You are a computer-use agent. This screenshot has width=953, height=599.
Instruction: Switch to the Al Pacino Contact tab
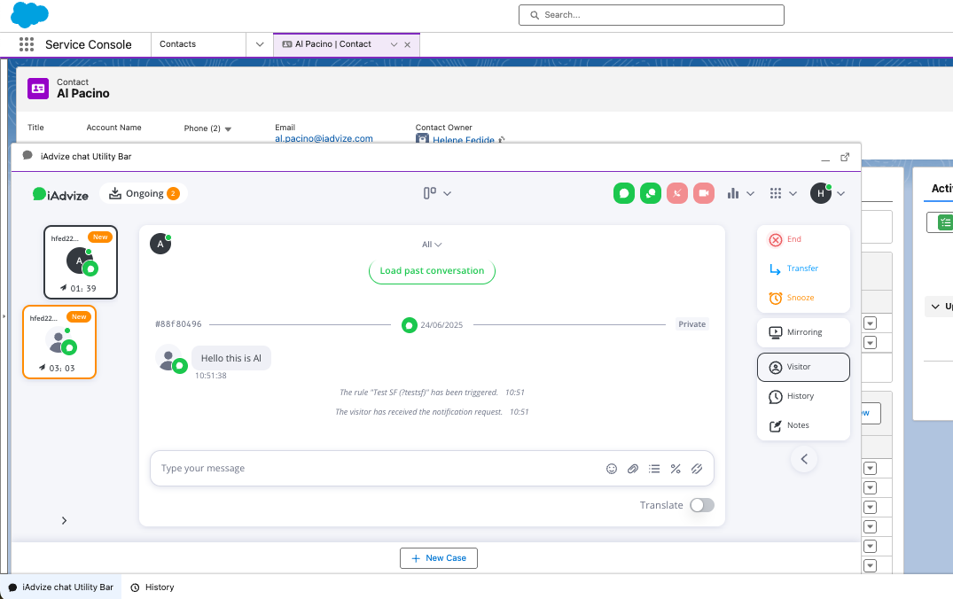(332, 44)
